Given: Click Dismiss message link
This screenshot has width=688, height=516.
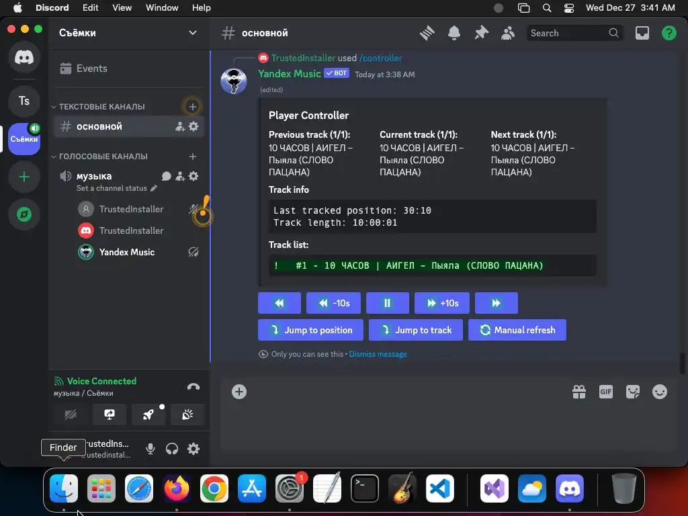Looking at the screenshot, I should pos(378,354).
